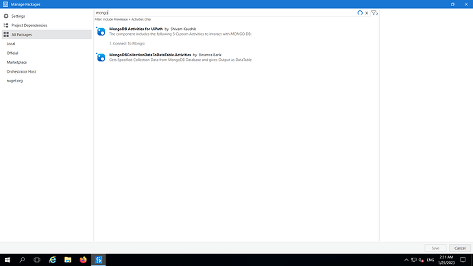
Task: Click the ENG language indicator
Action: pos(430,260)
